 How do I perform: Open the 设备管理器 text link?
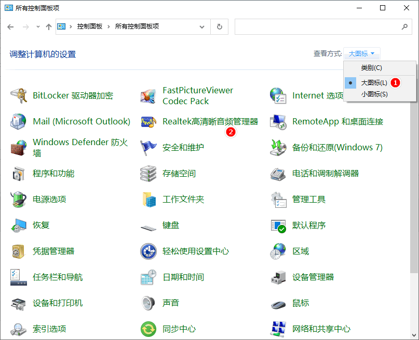point(313,277)
